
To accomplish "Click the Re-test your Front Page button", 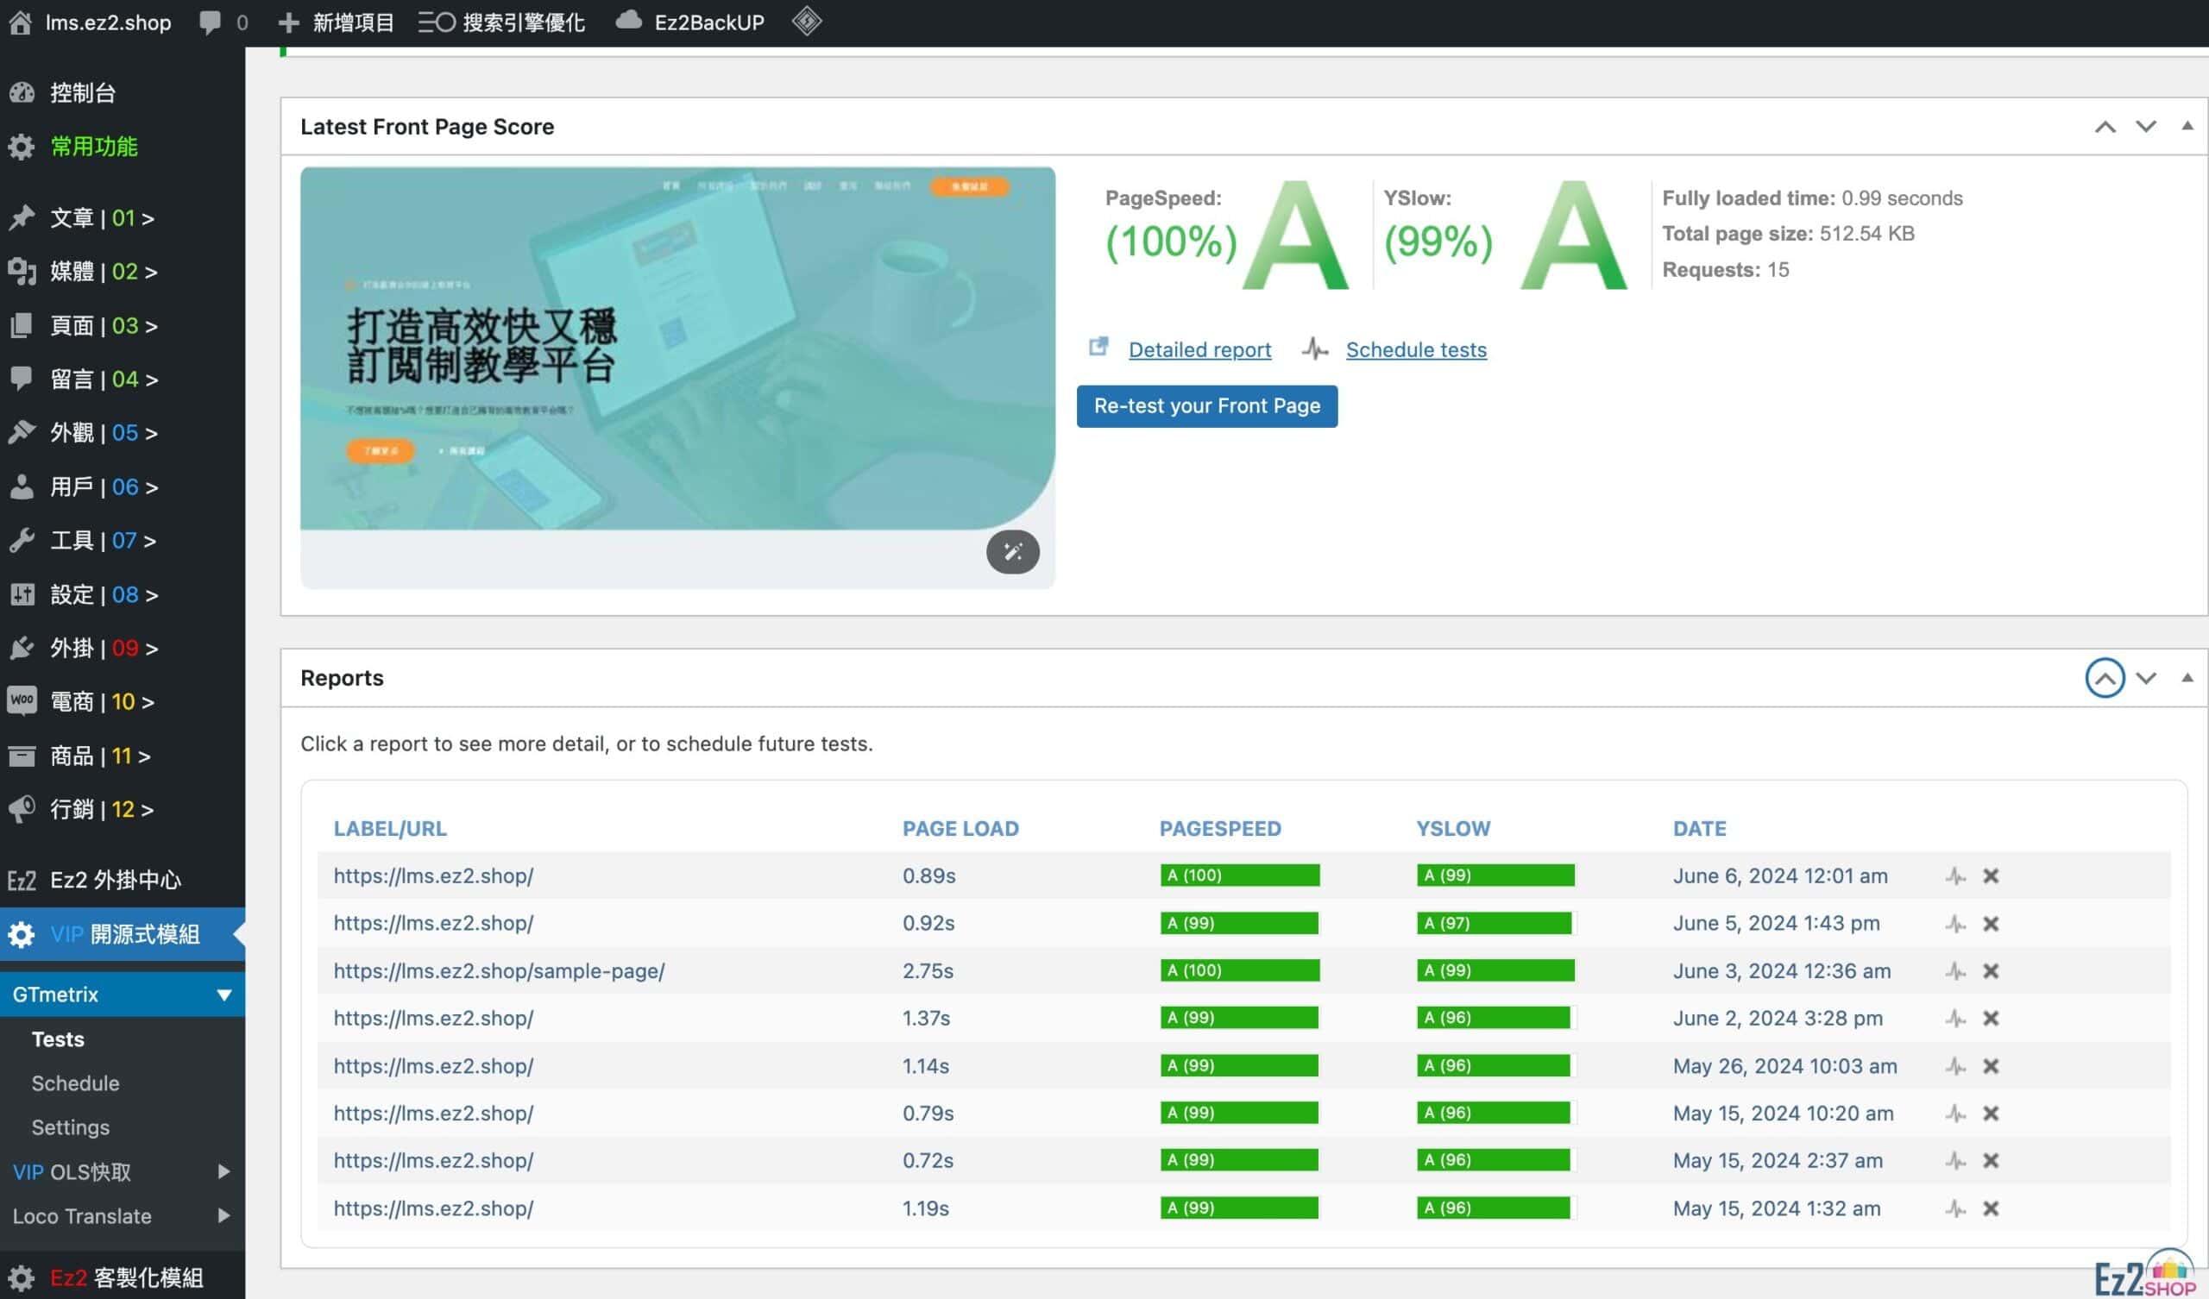I will tap(1207, 405).
